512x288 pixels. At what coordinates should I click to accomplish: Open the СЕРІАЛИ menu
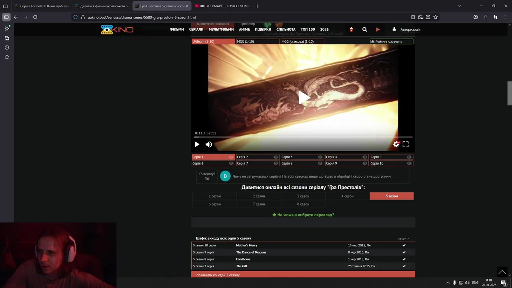coord(196,29)
